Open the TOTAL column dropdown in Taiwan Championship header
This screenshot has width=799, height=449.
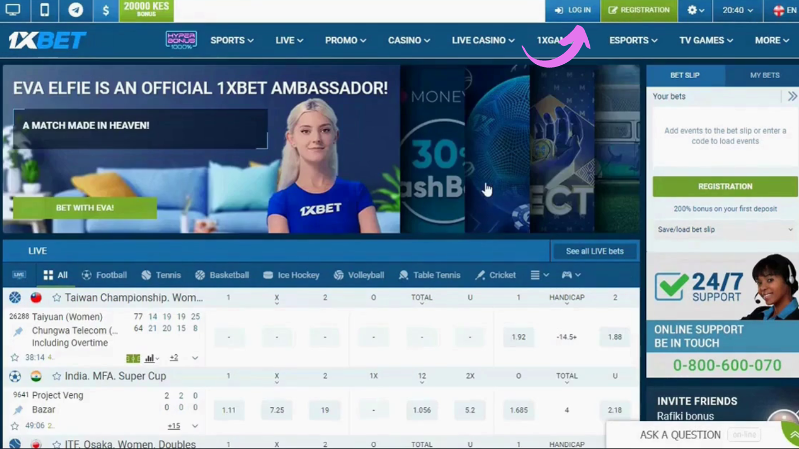tap(422, 299)
